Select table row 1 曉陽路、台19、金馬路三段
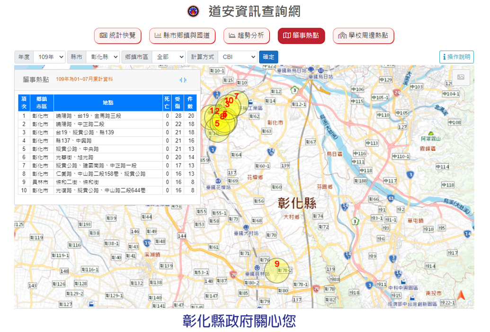The image size is (490, 332). [x=108, y=116]
